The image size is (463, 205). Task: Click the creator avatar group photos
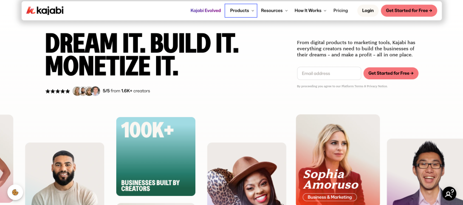(86, 91)
